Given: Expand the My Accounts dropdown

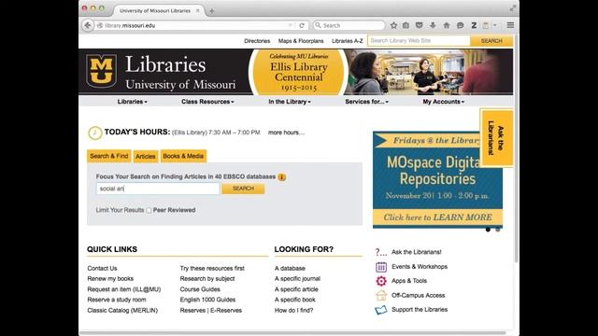Looking at the screenshot, I should [443, 102].
